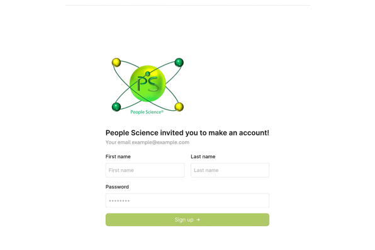Click the Last name field label
The width and height of the screenshot is (375, 250).
(x=203, y=157)
